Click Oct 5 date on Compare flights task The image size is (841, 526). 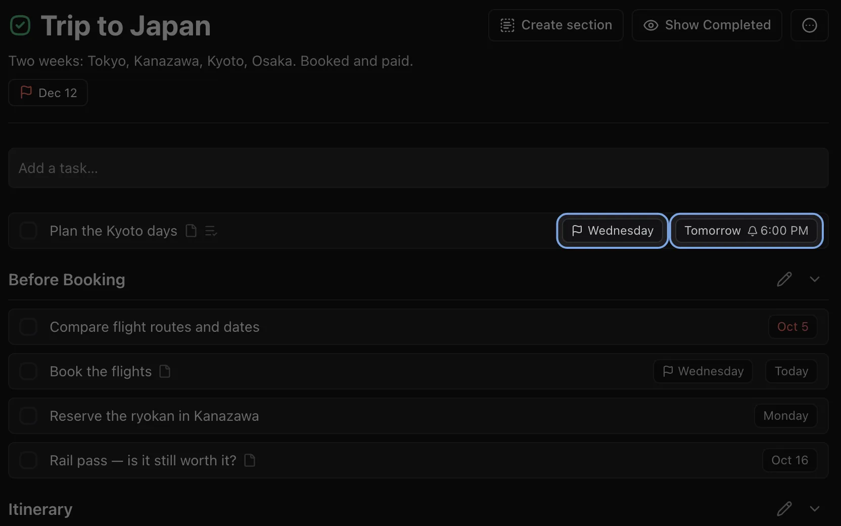coord(793,327)
